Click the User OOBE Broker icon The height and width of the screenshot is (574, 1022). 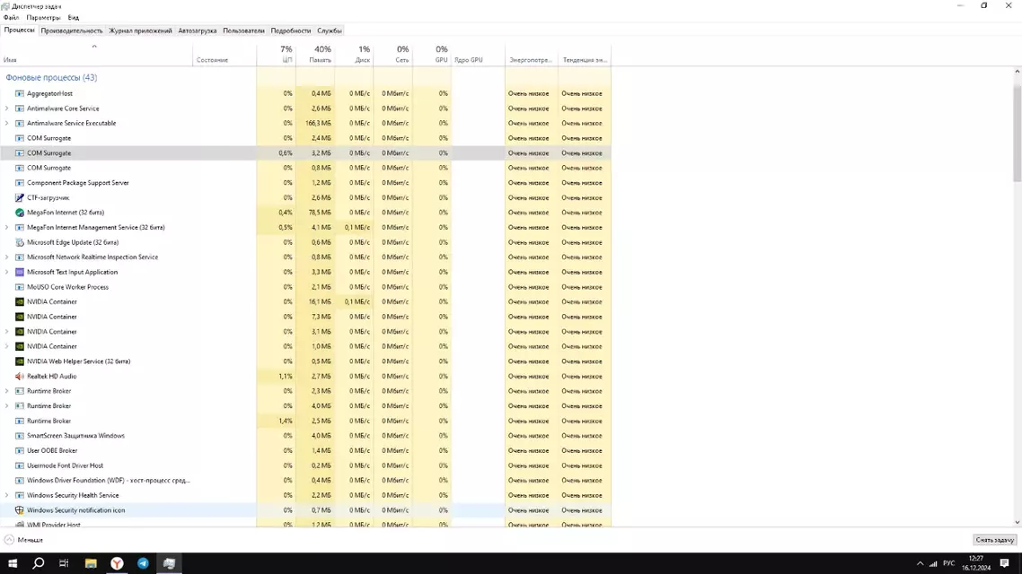tap(20, 451)
